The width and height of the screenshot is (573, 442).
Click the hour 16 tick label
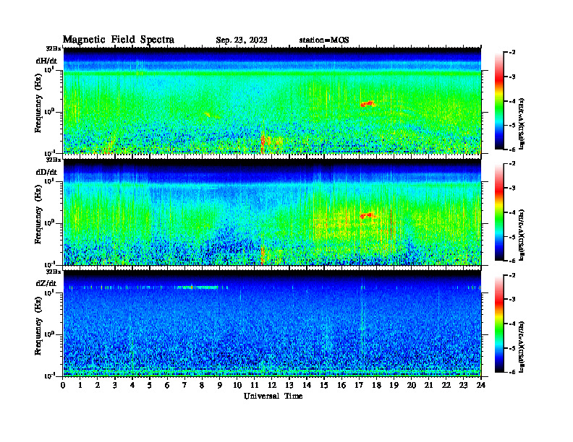[x=341, y=385]
